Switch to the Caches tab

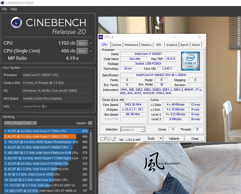coord(116,45)
